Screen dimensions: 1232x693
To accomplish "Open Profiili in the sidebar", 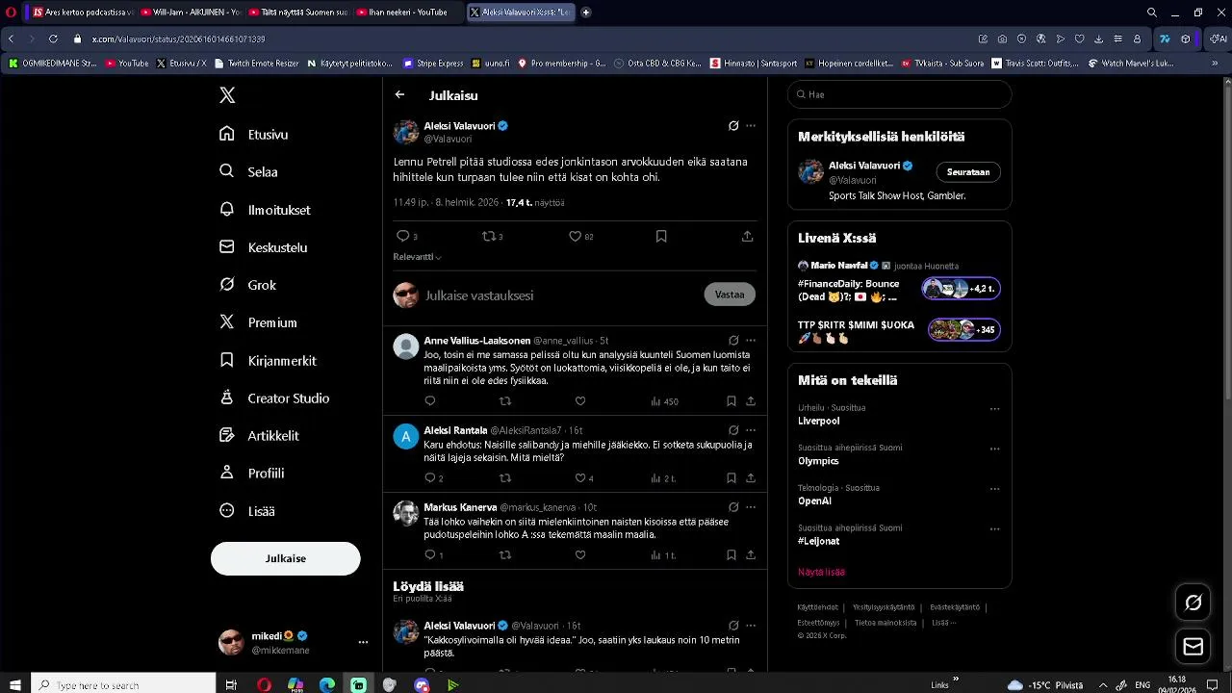I will coord(252,474).
